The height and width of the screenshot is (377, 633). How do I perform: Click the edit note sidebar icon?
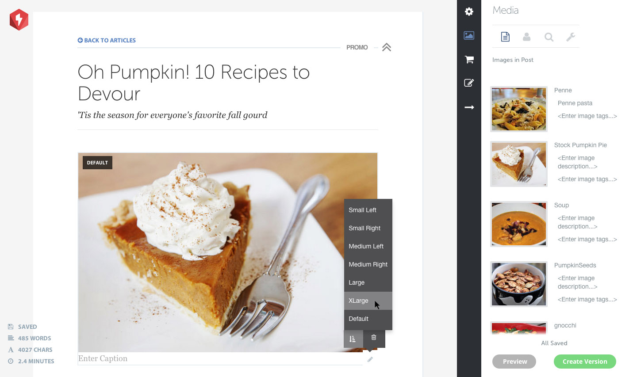(469, 83)
